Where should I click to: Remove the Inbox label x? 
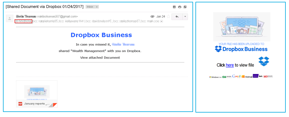97,7
